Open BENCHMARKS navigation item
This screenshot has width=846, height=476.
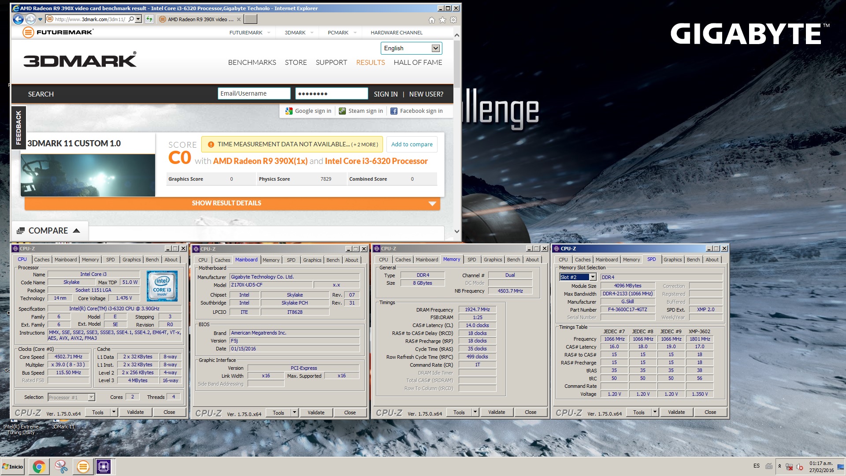click(x=252, y=63)
